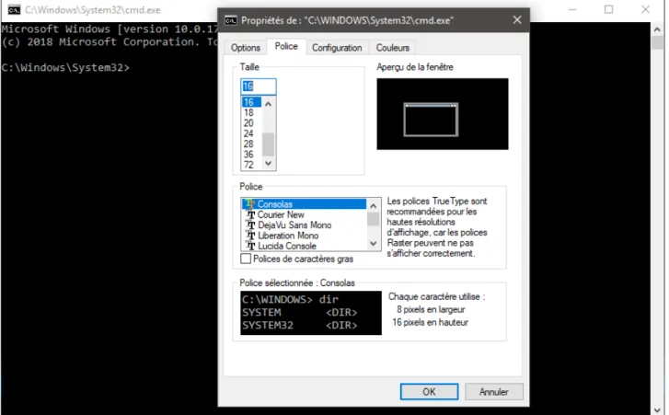Click the TrueType icon next to Liberation Mono
Image resolution: width=669 pixels, height=415 pixels.
251,236
